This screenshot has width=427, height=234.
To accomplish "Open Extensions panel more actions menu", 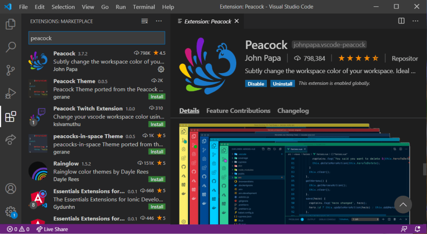I will tap(159, 21).
